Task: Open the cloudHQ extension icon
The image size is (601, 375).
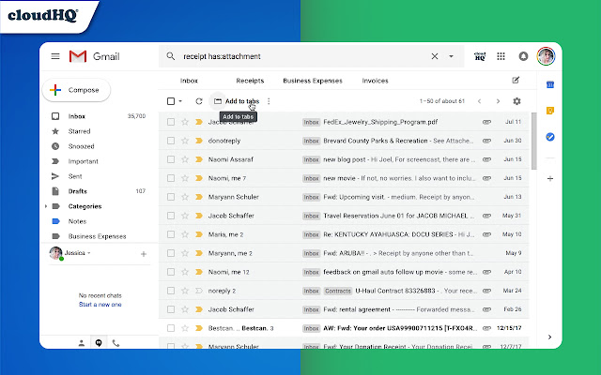Action: [479, 56]
